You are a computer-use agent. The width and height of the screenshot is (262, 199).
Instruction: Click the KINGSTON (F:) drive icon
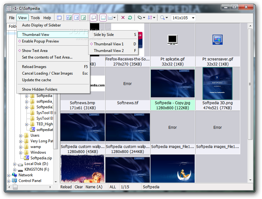click(x=20, y=170)
